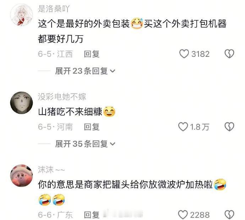Image resolution: width=245 pixels, height=220 pixels.
Task: Expand the 35 replies thread
Action: click(x=85, y=144)
